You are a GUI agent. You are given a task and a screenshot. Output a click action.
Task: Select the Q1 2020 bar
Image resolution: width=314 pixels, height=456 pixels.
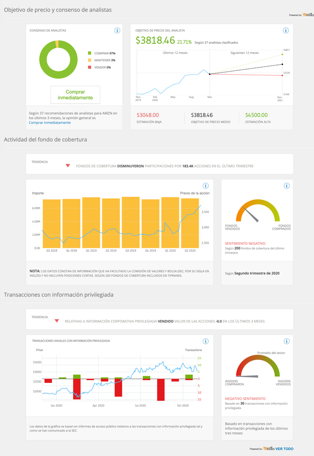point(170,223)
